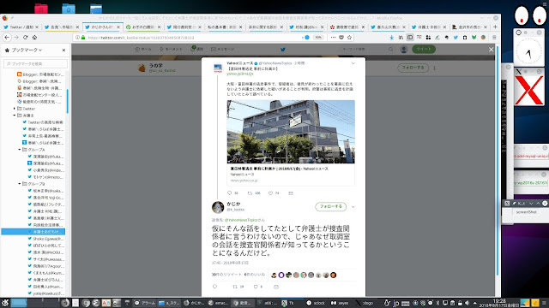This screenshot has width=549, height=308.
Task: Reload the current Twitter page
Action: tap(25, 38)
